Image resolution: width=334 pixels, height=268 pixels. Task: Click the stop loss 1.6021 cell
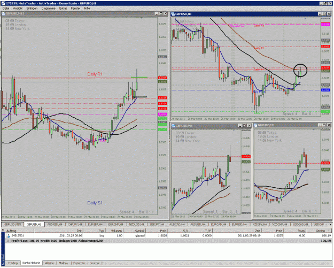185,236
